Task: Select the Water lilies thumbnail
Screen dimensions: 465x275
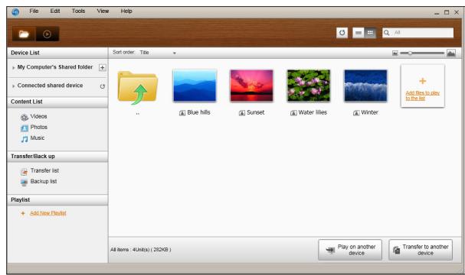Action: [x=309, y=86]
